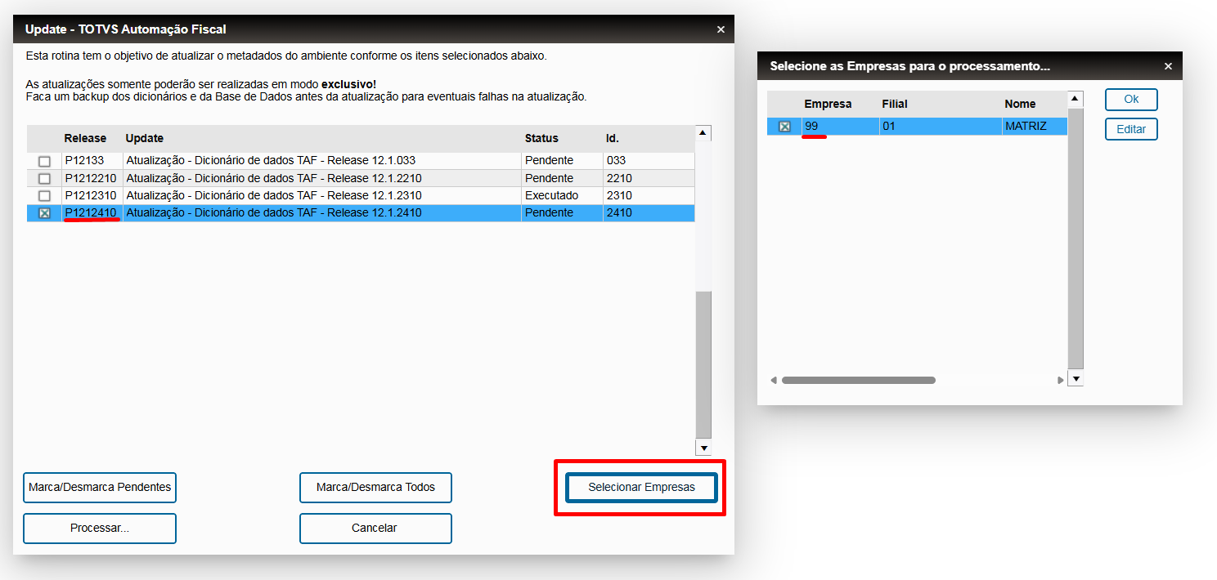Click the update list vertical scrollbar thumb

(x=703, y=364)
